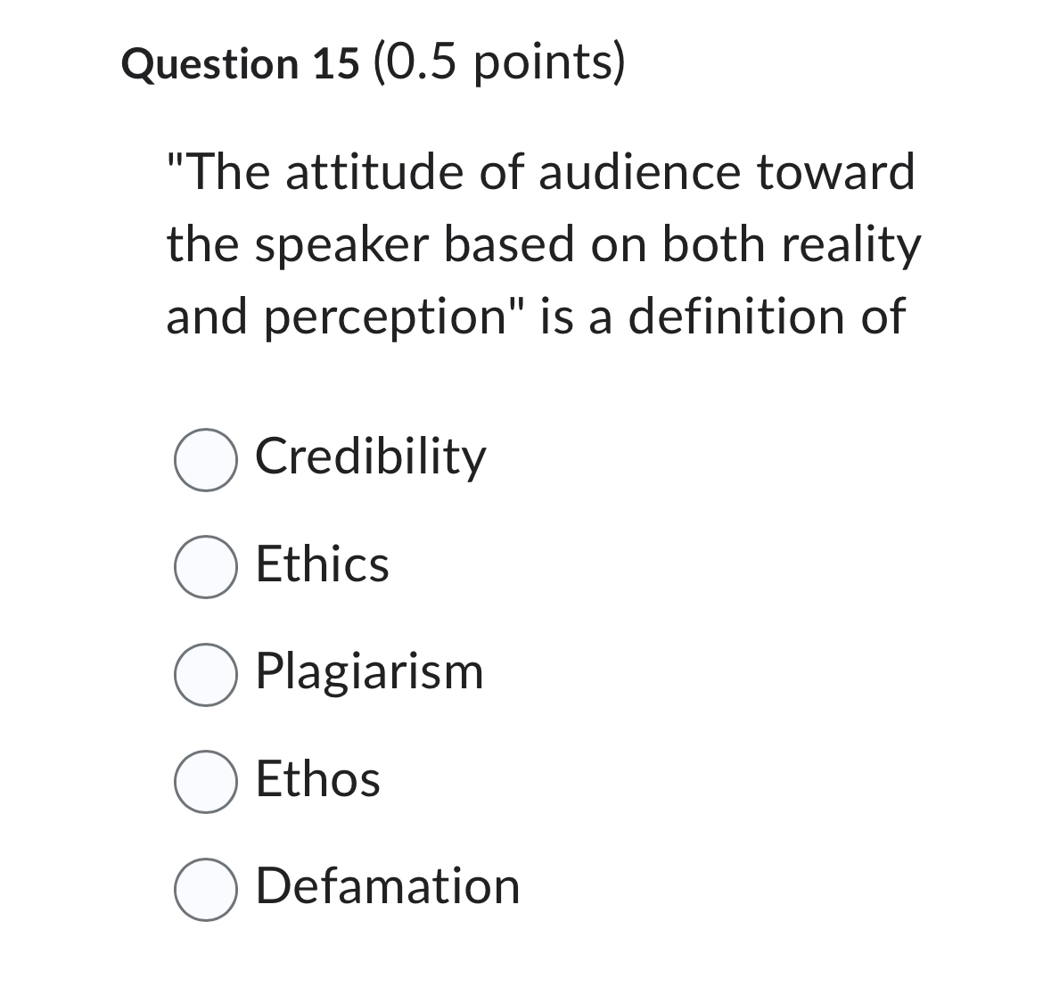The width and height of the screenshot is (1043, 995).
Task: Select the Ethos radio button
Action: pyautogui.click(x=206, y=782)
